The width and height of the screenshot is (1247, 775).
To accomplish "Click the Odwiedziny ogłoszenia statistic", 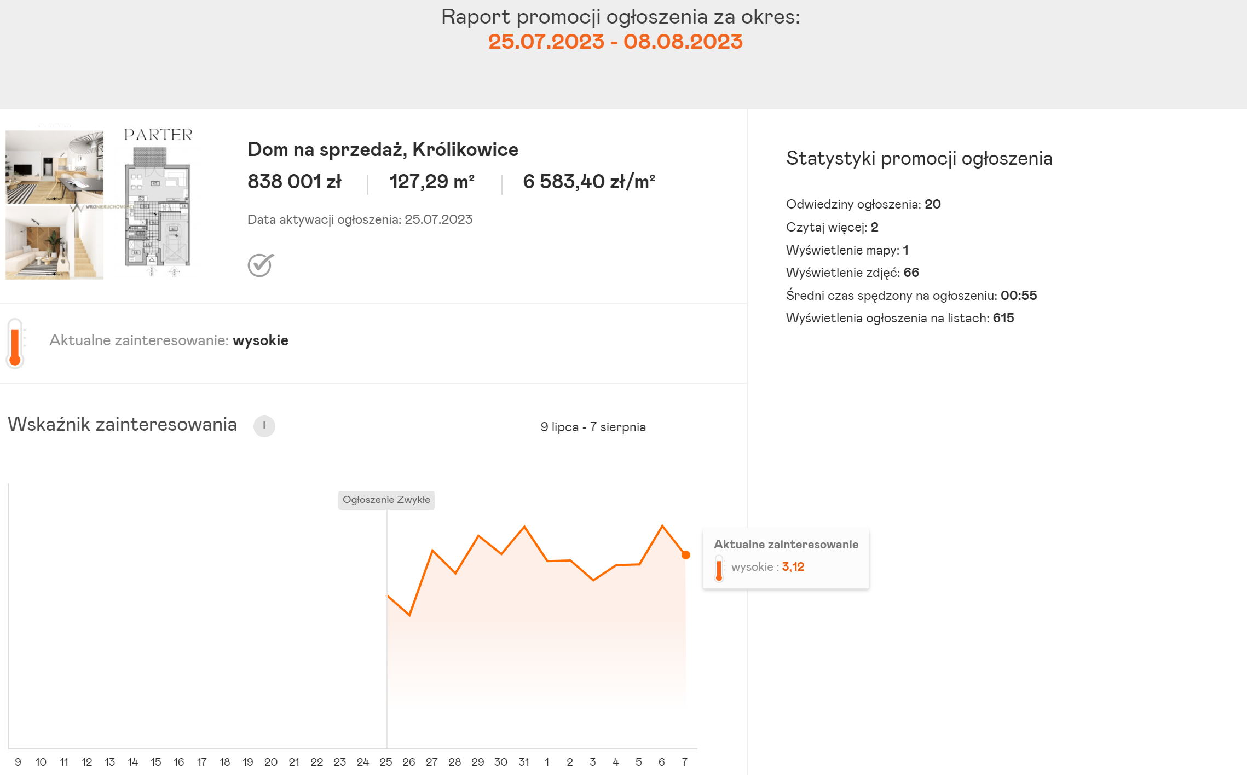I will click(x=863, y=204).
